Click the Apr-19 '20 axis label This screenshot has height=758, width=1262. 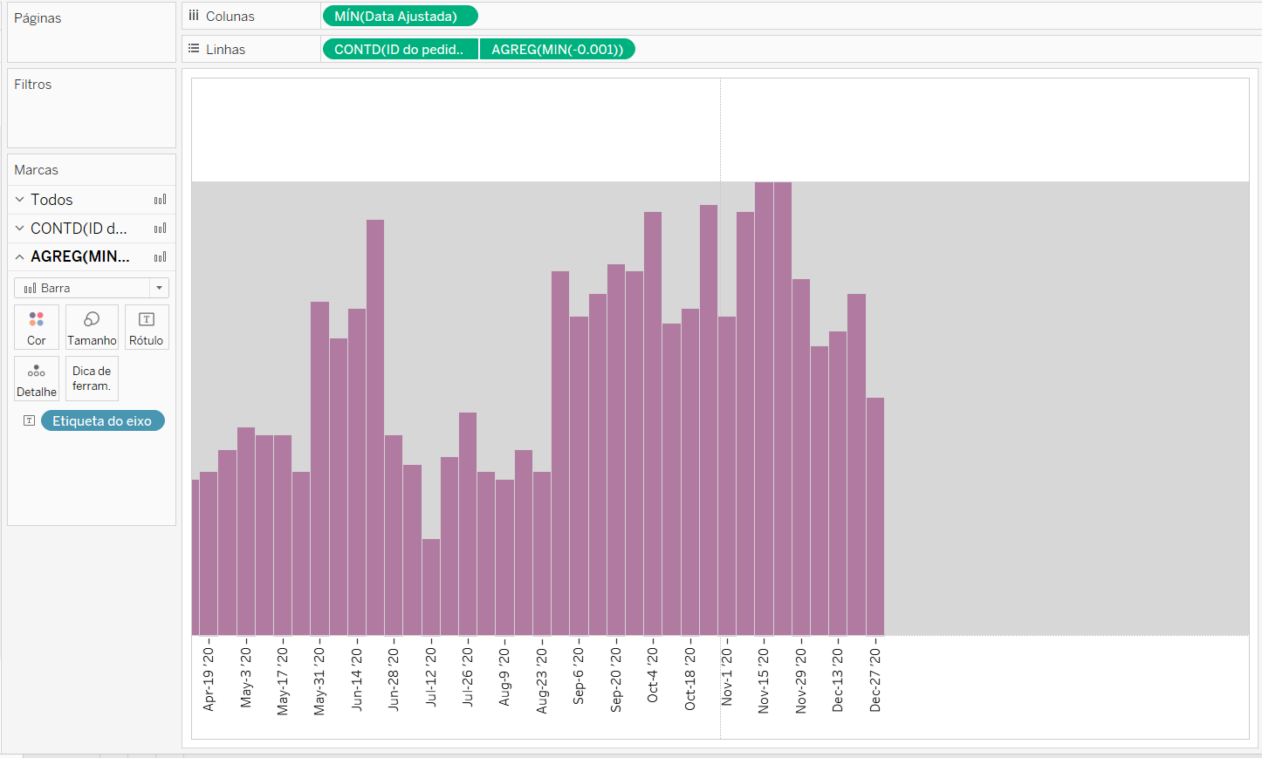[209, 679]
